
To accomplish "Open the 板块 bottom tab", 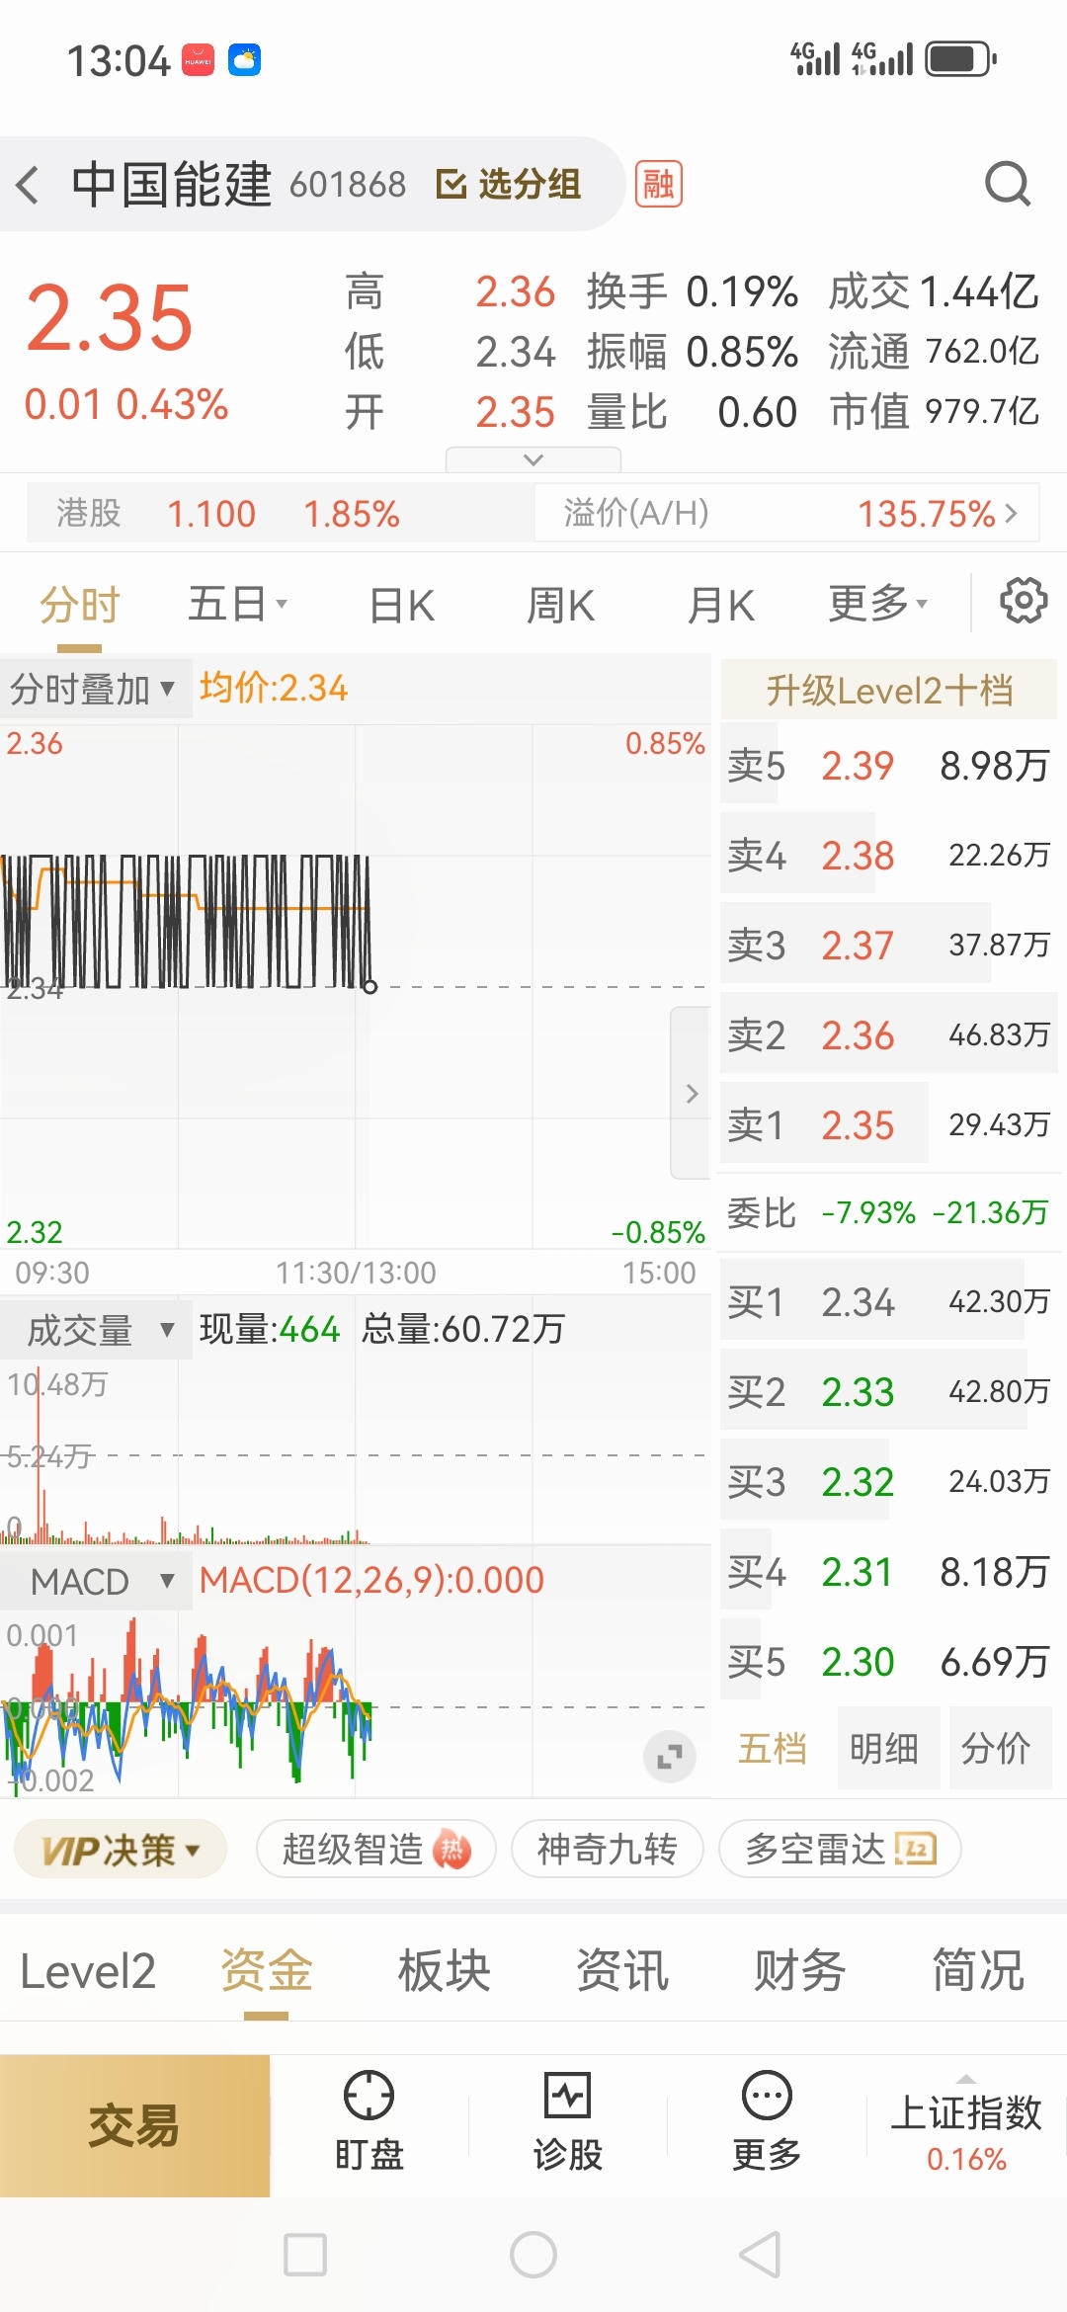I will pos(444,1971).
